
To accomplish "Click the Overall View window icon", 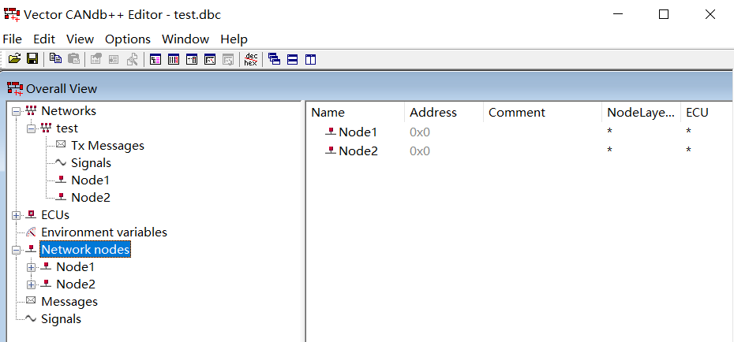I will tap(15, 88).
